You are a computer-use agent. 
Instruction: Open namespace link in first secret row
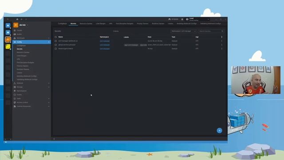[105, 41]
